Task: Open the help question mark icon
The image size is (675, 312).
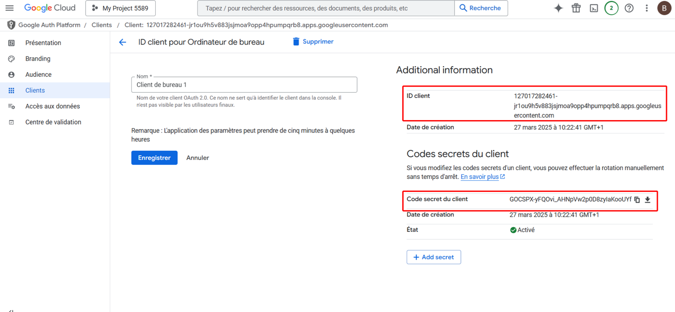Action: 629,8
